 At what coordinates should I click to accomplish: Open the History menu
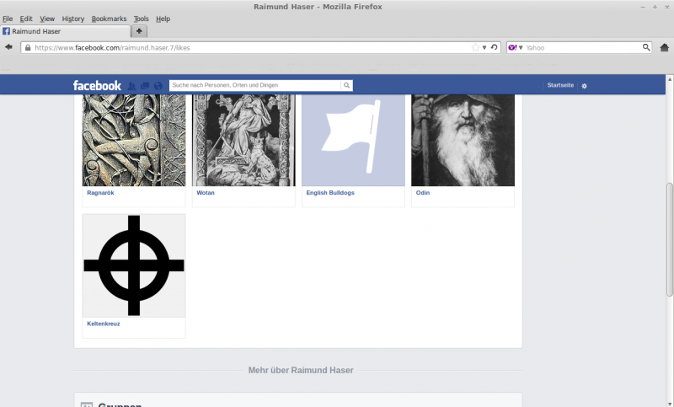pos(73,19)
